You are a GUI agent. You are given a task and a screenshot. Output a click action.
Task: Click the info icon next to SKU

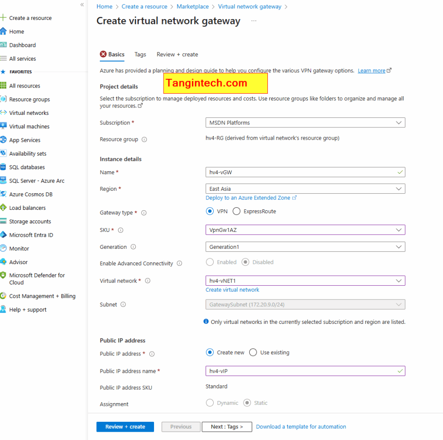pyautogui.click(x=121, y=230)
